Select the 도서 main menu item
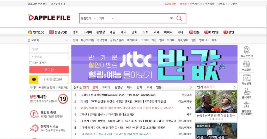Image resolution: width=267 pixels, height=139 pixels. pyautogui.click(x=145, y=32)
